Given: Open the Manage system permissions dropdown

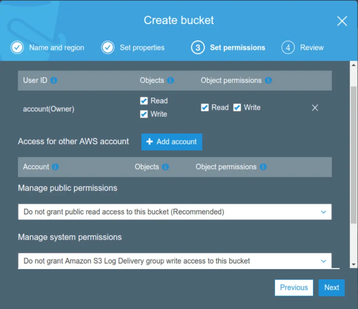Looking at the screenshot, I should pos(175,261).
